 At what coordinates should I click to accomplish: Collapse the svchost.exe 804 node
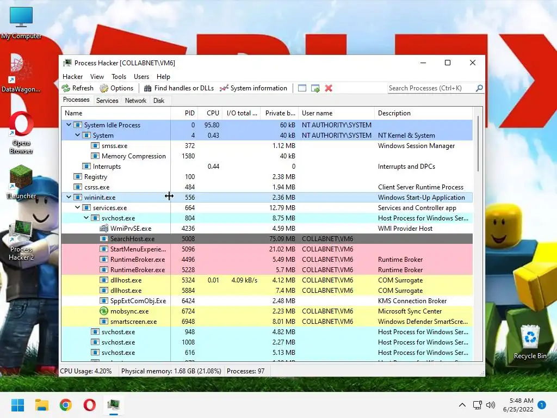click(x=86, y=218)
